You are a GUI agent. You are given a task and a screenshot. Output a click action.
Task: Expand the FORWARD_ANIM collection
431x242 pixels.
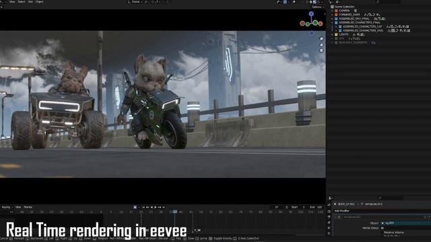[332, 15]
